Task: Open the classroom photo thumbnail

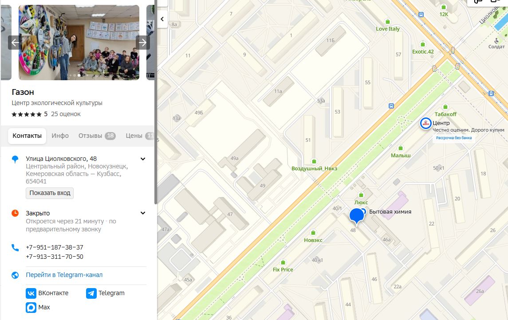Action: pos(79,43)
